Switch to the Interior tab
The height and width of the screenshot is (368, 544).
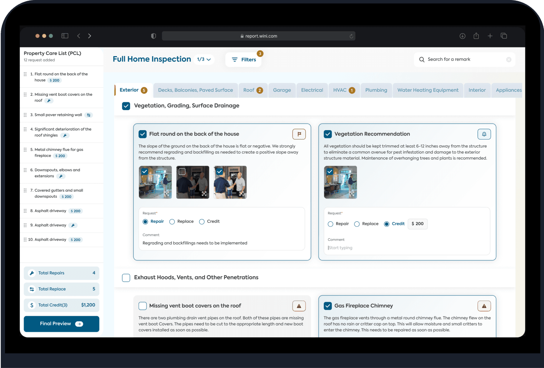pyautogui.click(x=477, y=90)
